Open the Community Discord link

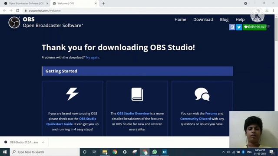pyautogui.click(x=195, y=119)
